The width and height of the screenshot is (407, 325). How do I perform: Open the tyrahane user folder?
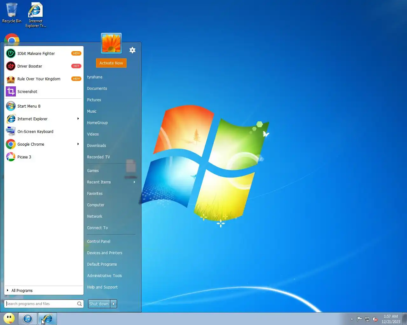pos(95,77)
